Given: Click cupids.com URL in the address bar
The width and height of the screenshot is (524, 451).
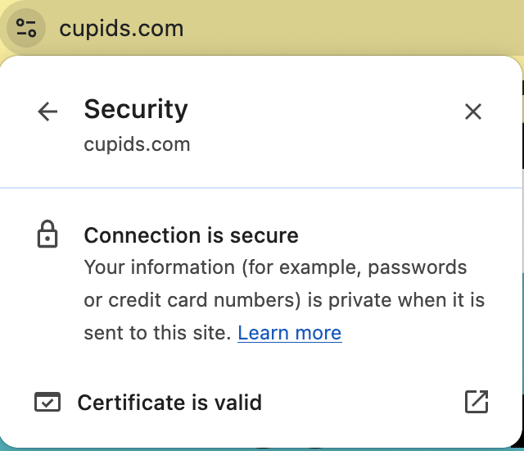Looking at the screenshot, I should pos(121,29).
